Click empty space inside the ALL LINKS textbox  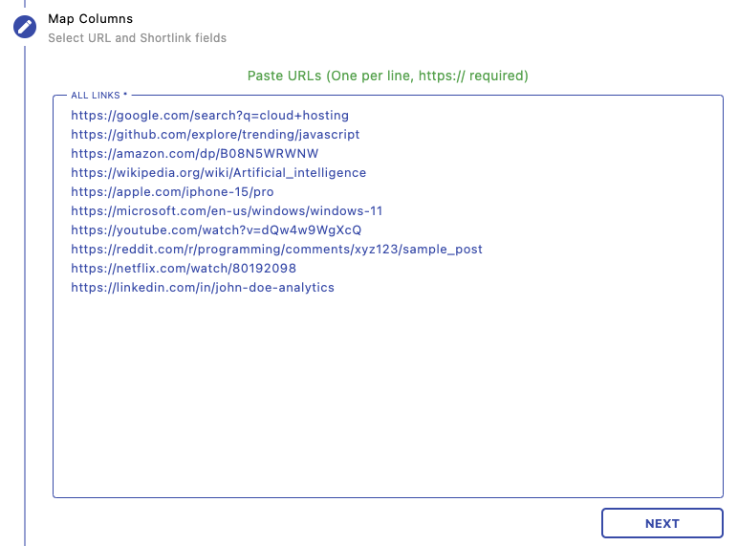(x=387, y=402)
